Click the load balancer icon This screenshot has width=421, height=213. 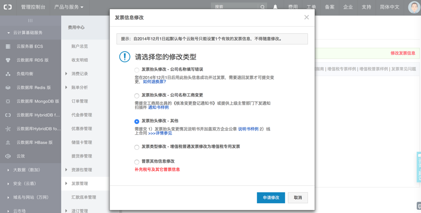[8, 74]
